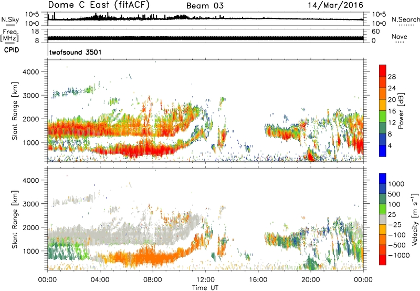Click the '18' frequency axis tick
Image resolution: width=420 pixels, height=291 pixels.
pyautogui.click(x=35, y=32)
